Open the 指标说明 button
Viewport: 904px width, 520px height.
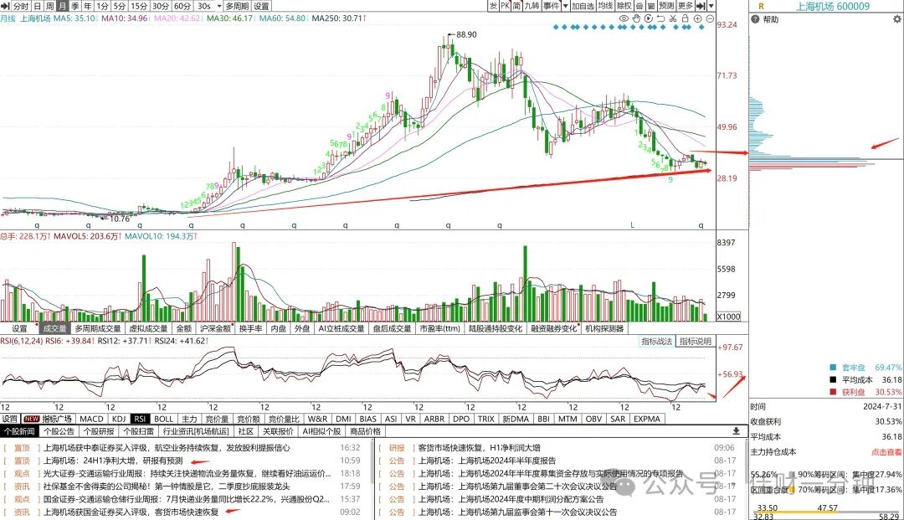click(x=696, y=342)
